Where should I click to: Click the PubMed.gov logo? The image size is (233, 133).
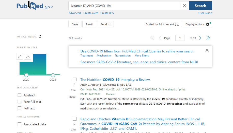point(35,6)
